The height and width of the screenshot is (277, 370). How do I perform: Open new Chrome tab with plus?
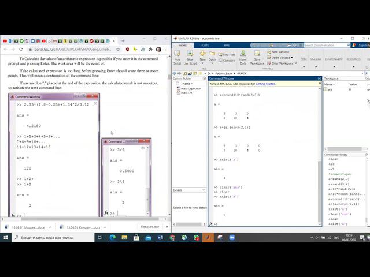point(123,41)
